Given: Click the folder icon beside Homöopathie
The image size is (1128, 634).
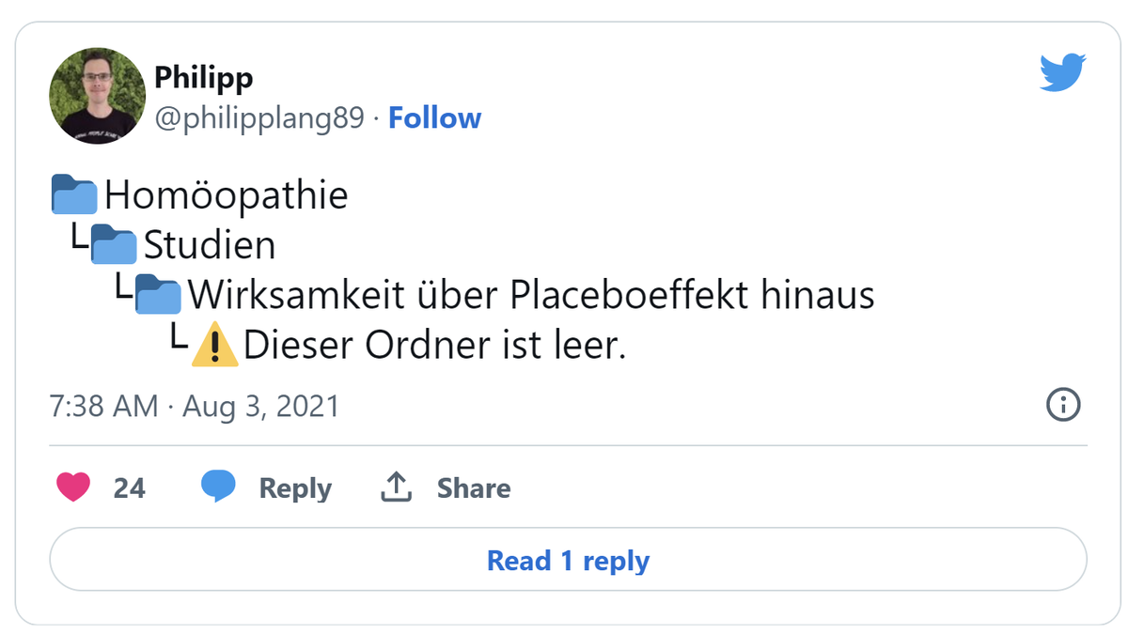Looking at the screenshot, I should coord(73,195).
